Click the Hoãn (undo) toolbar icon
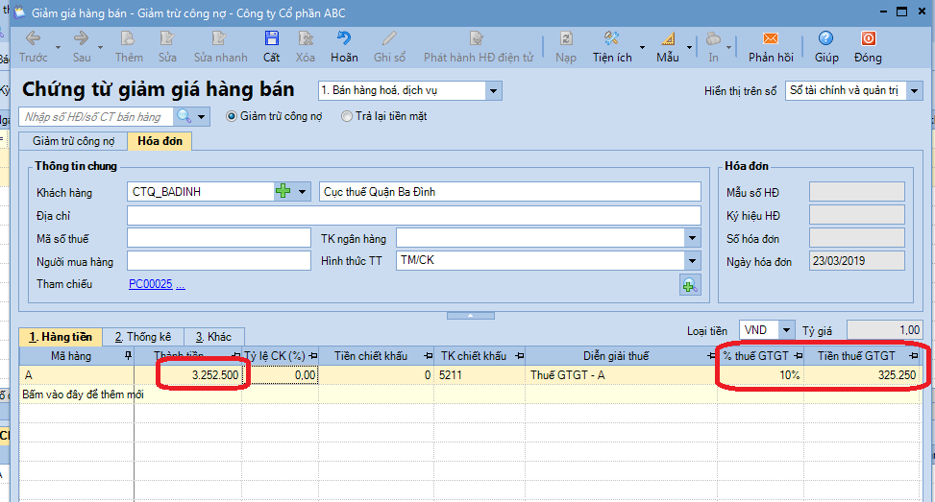Image resolution: width=935 pixels, height=502 pixels. [344, 39]
